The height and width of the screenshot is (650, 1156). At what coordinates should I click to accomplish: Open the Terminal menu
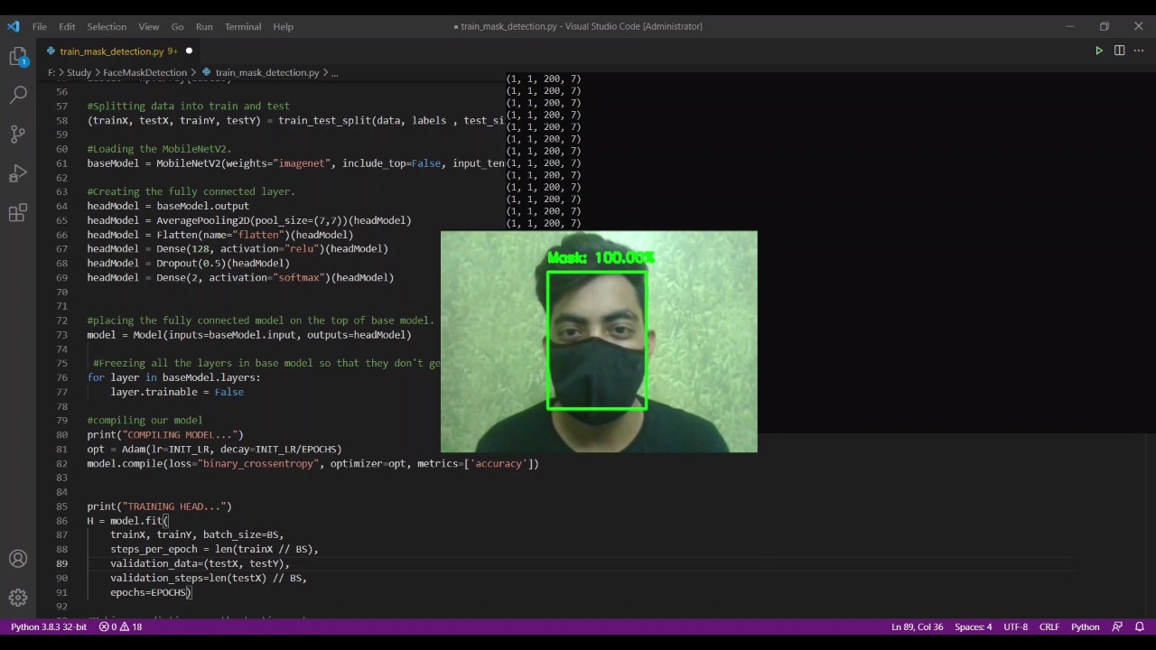[242, 26]
